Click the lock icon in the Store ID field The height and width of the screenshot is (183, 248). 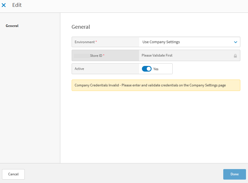point(235,56)
